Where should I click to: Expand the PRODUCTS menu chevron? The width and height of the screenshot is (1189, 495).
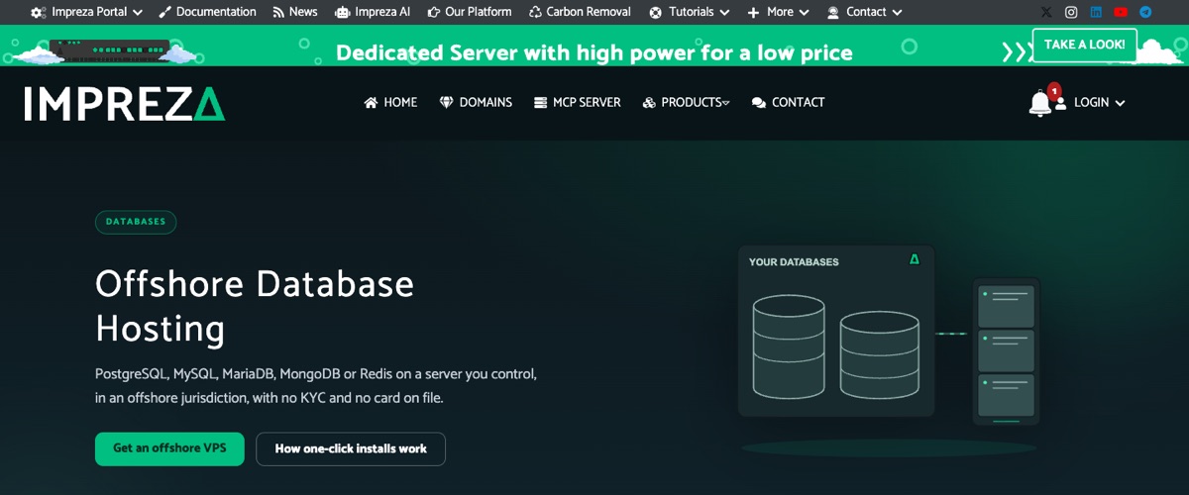pos(726,103)
